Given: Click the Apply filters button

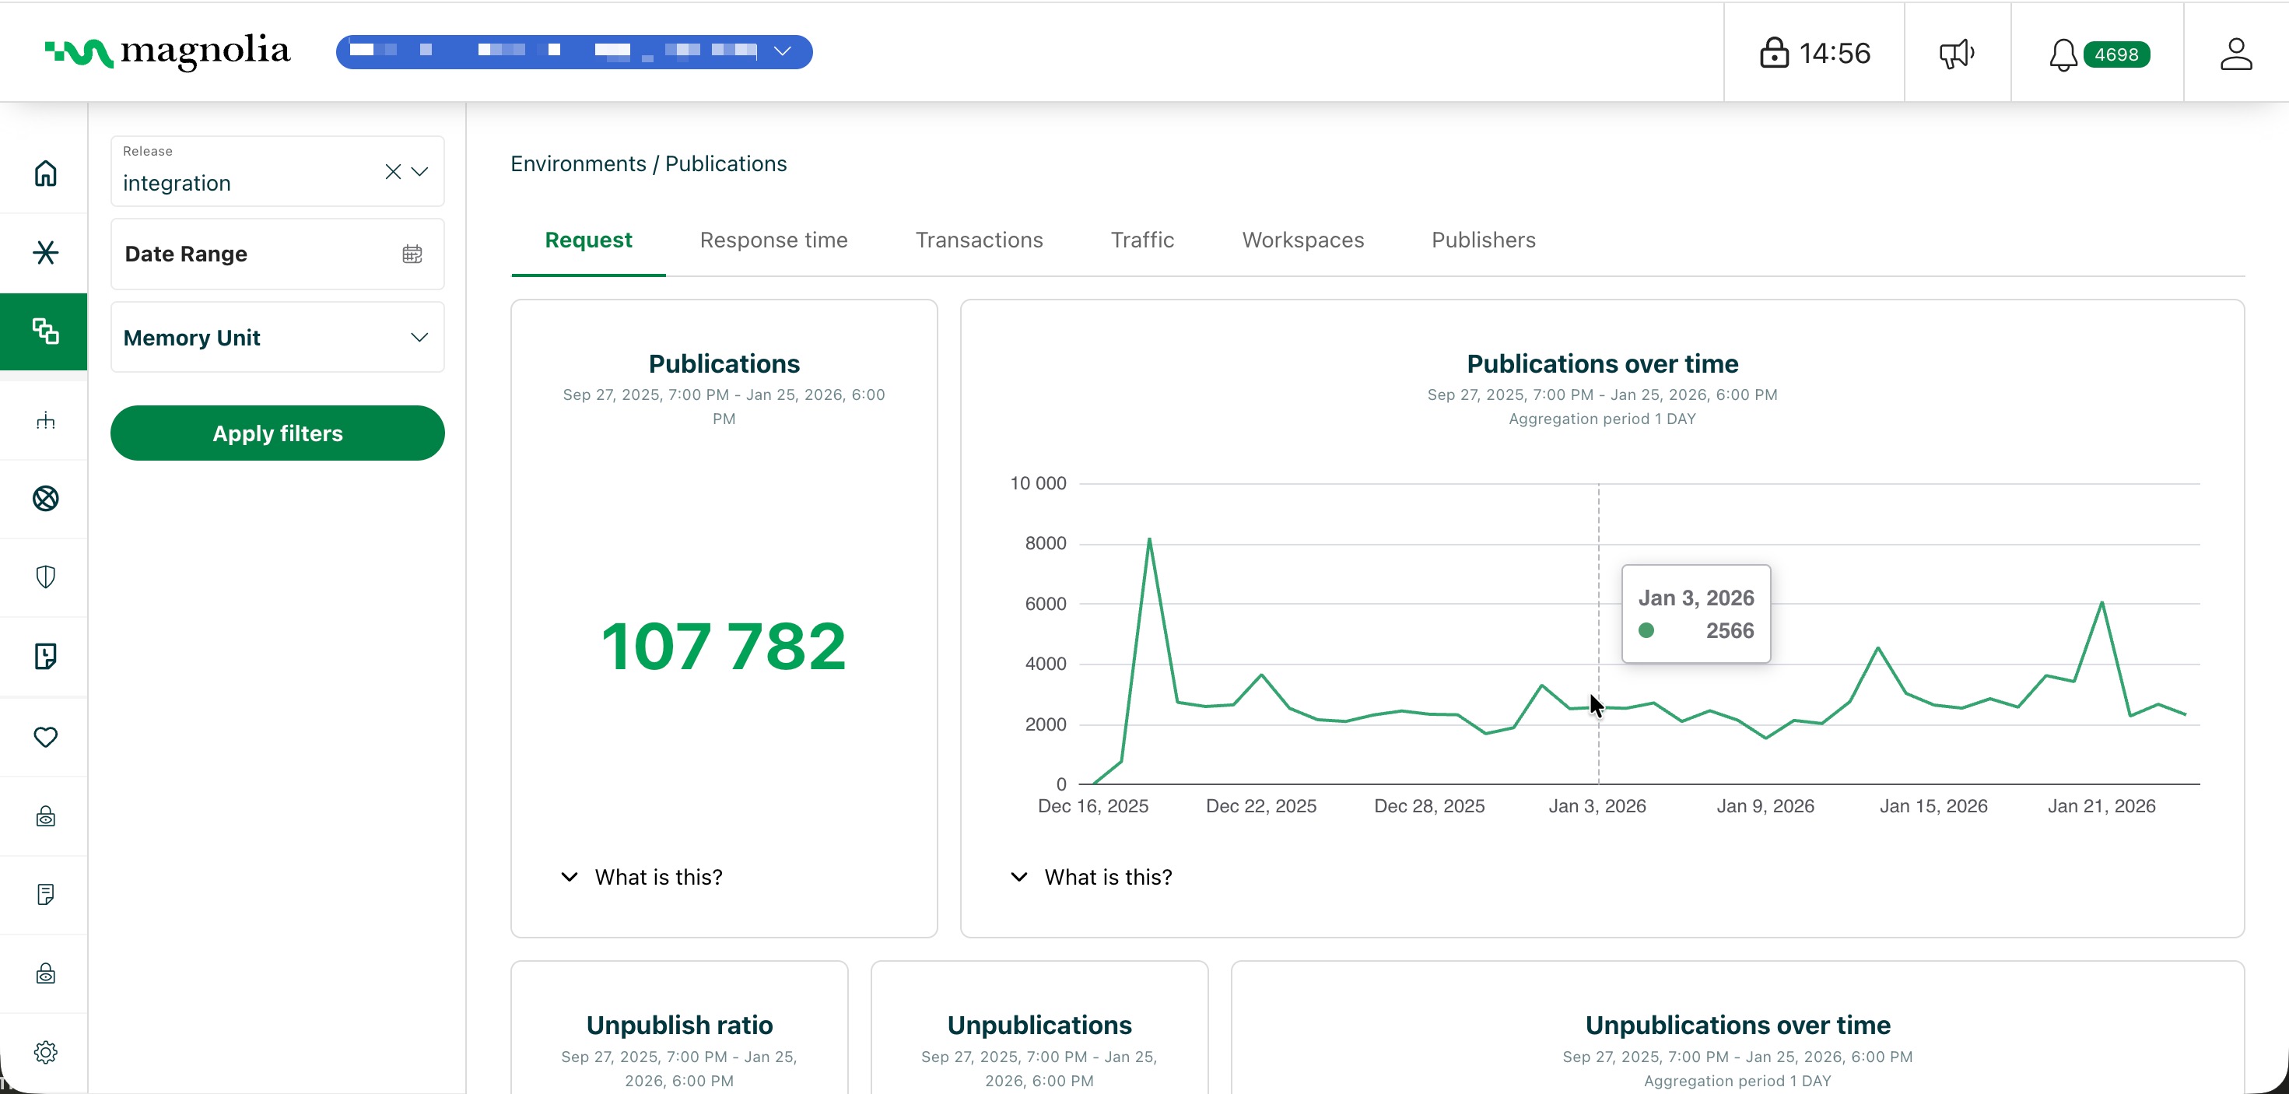Looking at the screenshot, I should click(x=277, y=433).
